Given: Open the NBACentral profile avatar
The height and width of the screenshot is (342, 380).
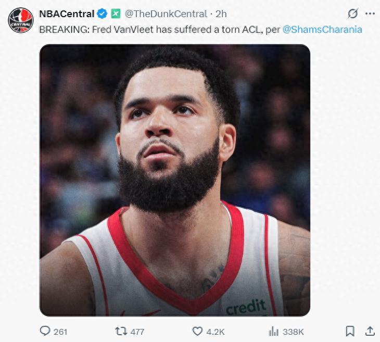Looking at the screenshot, I should pos(20,21).
